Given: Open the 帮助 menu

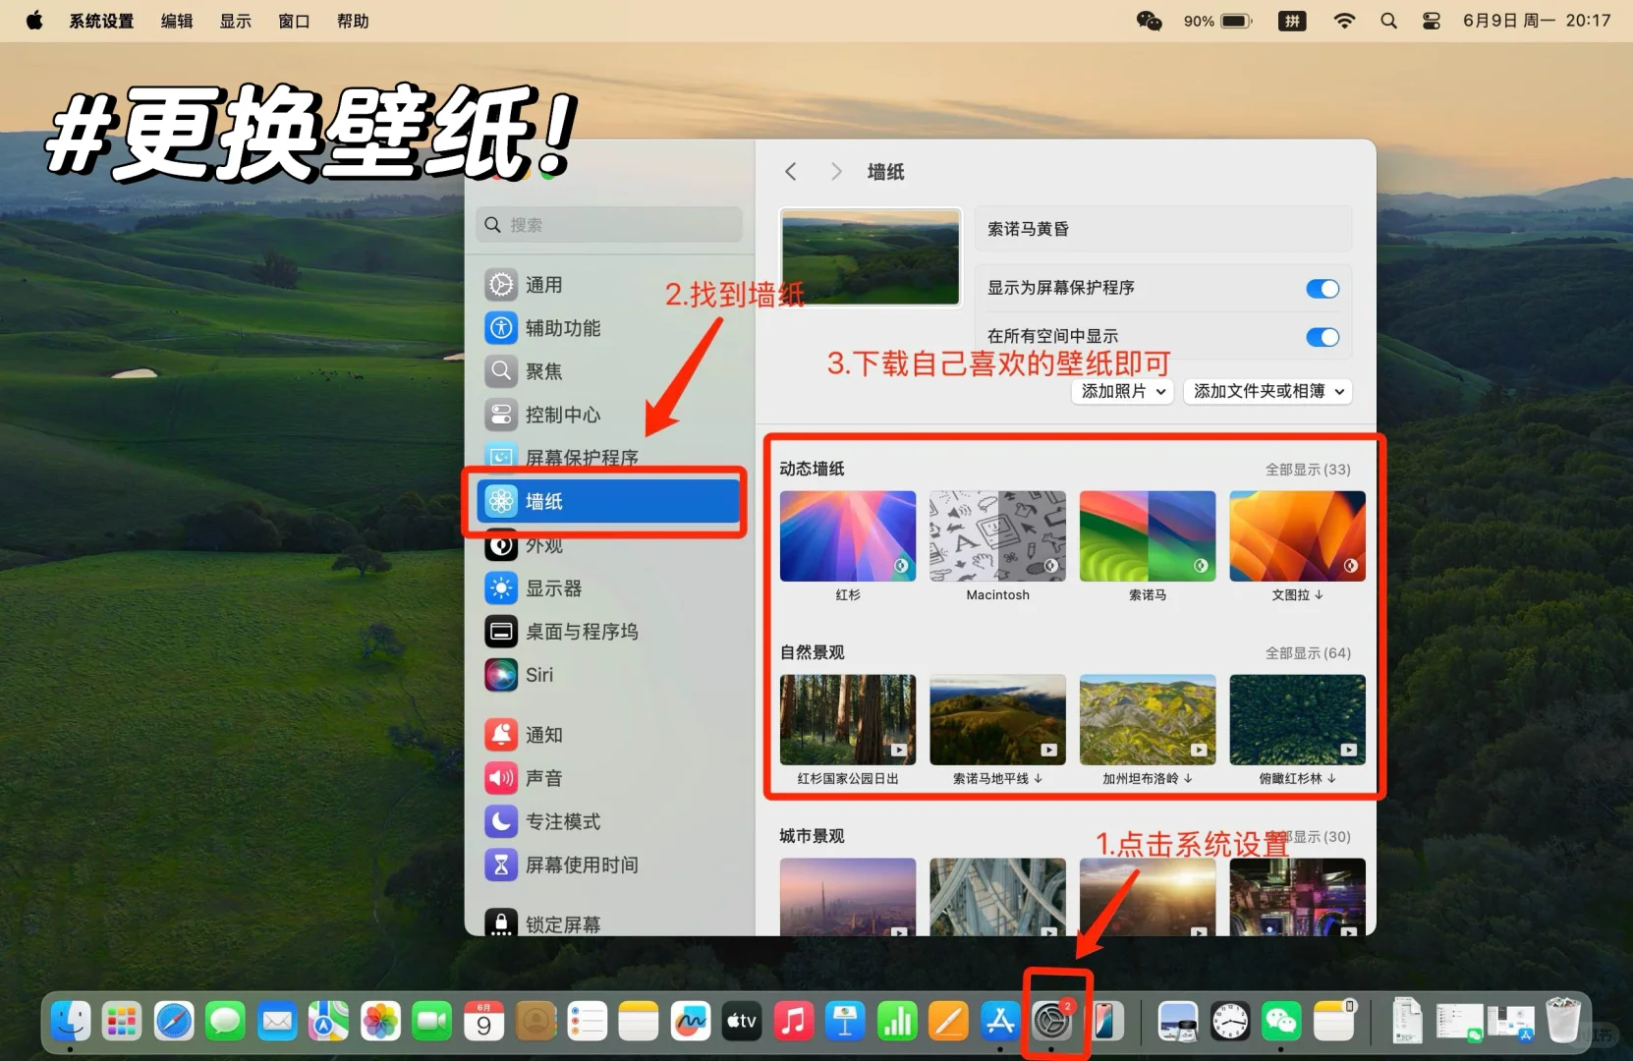Looking at the screenshot, I should pos(353,20).
